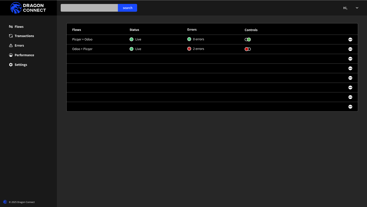
Task: View the 2 errors red indicator
Action: 189,49
